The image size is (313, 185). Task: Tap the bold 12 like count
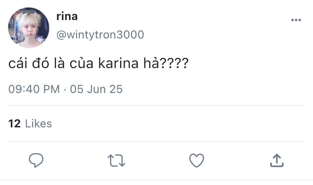14,123
